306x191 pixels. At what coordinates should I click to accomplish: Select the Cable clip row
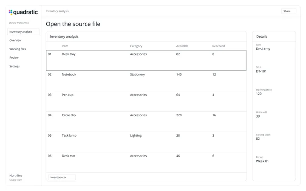(x=146, y=122)
